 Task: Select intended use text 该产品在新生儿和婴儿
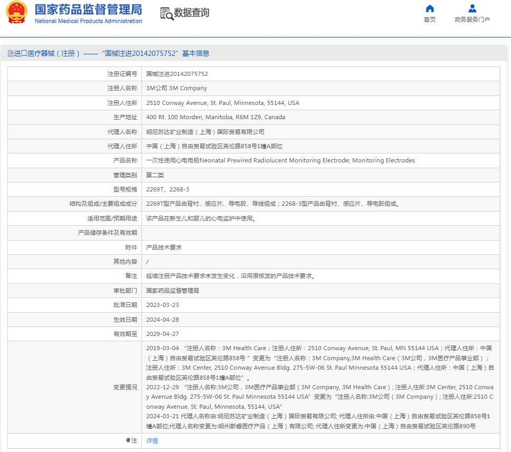click(201, 218)
